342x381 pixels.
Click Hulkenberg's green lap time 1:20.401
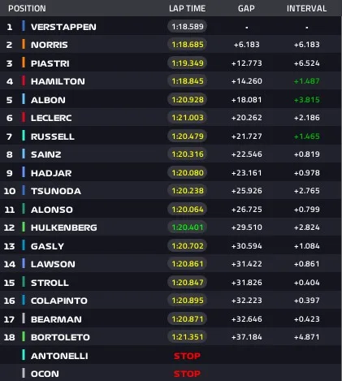pyautogui.click(x=188, y=227)
